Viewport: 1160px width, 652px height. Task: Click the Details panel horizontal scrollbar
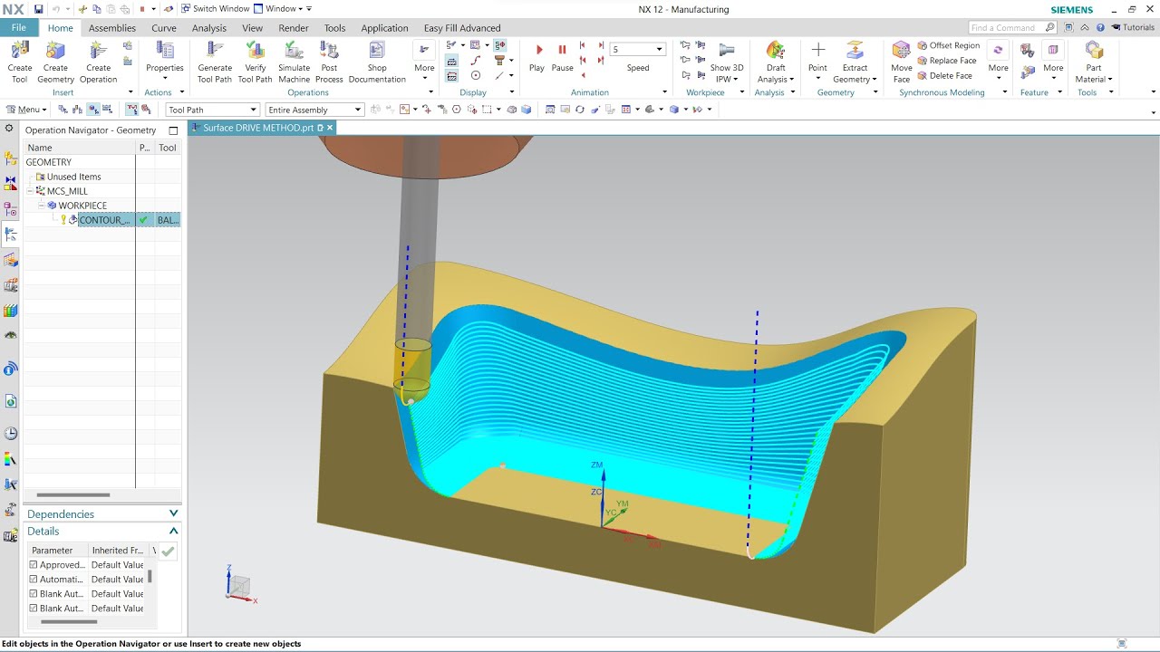[x=69, y=622]
